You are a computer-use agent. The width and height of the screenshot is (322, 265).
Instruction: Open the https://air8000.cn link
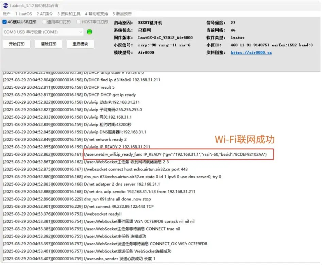[251, 53]
